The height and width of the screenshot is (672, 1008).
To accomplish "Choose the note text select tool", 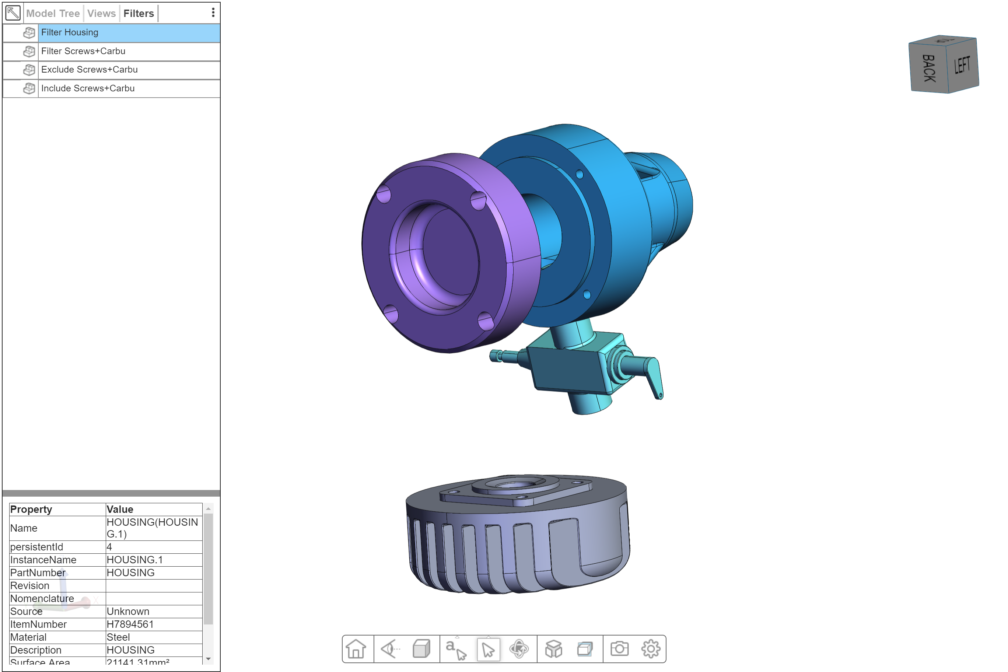I will [456, 649].
